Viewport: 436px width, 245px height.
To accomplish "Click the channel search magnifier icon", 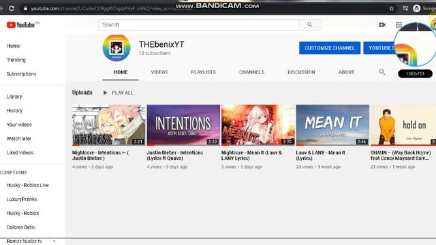I will 381,72.
